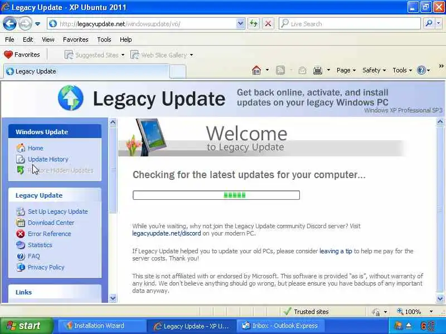This screenshot has width=446, height=334.
Task: Click the Restore Hidden Updates icon
Action: [x=20, y=170]
